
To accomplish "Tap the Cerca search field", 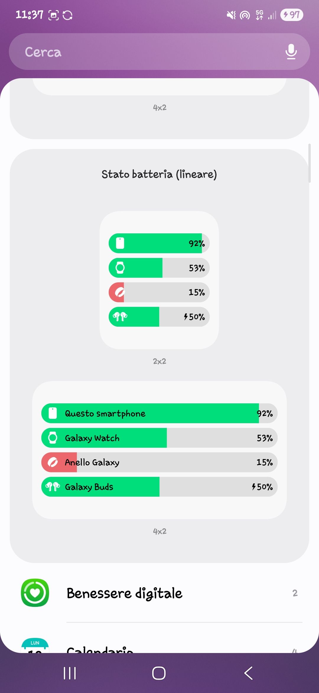I will coord(148,52).
